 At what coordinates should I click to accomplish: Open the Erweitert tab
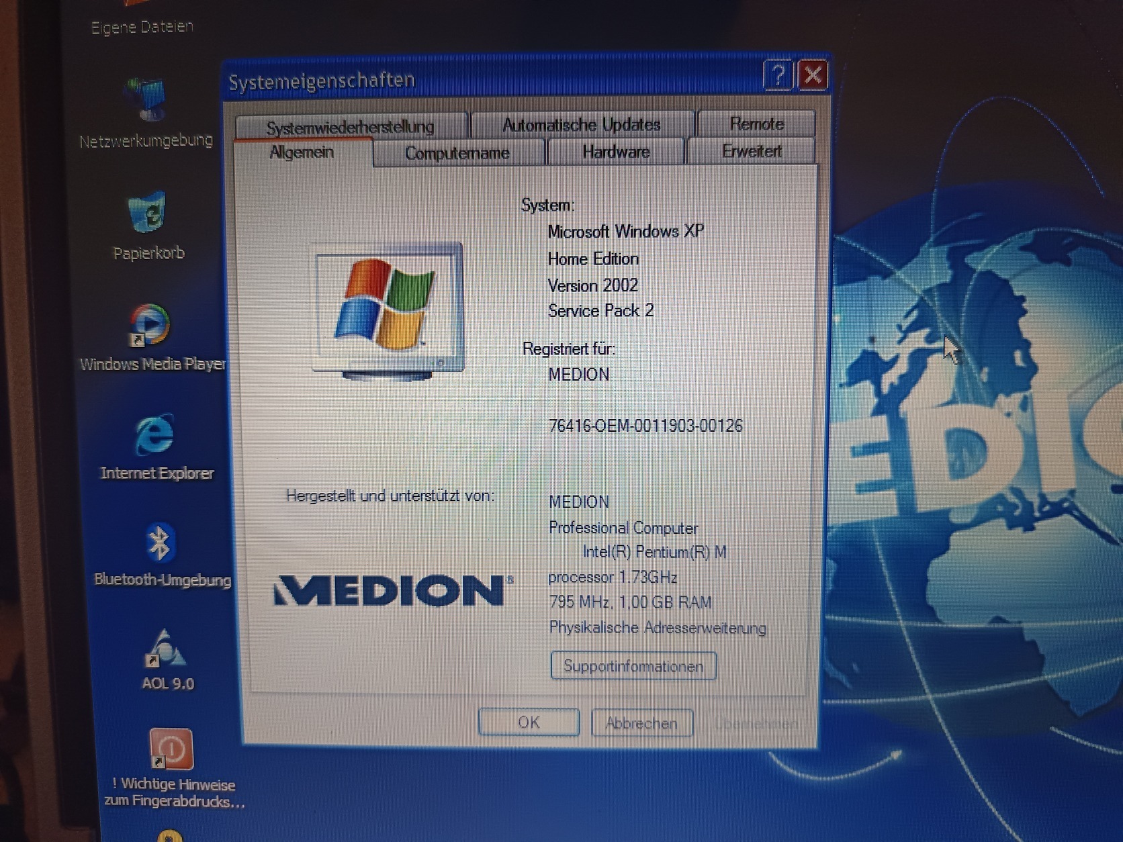click(752, 151)
